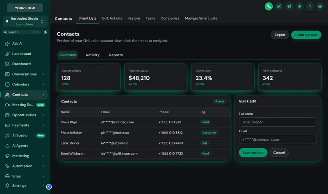Open the magic wand AI tools icon
Viewport: 328px width, 194px height.
point(279,6)
